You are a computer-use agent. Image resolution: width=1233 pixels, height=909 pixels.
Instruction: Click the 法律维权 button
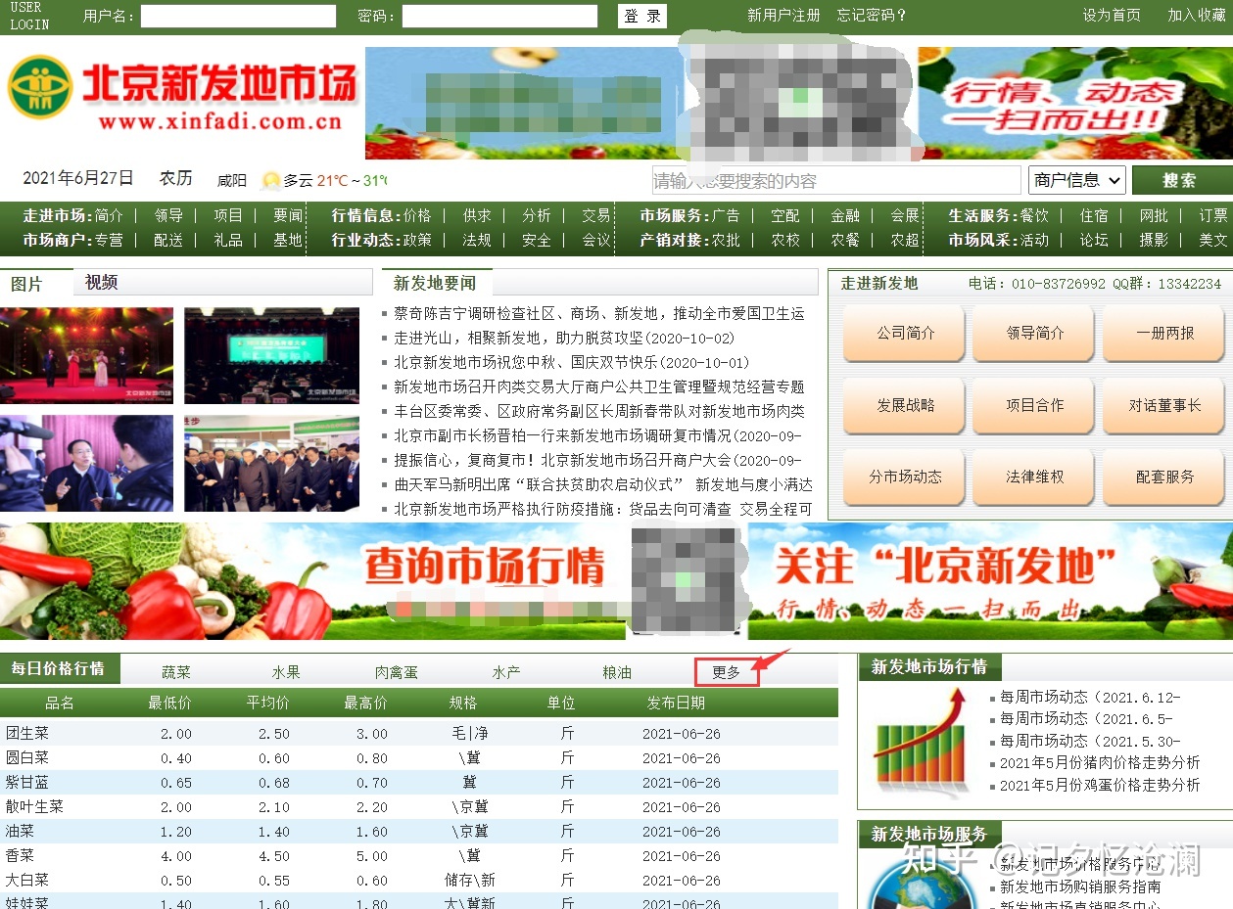[1034, 477]
